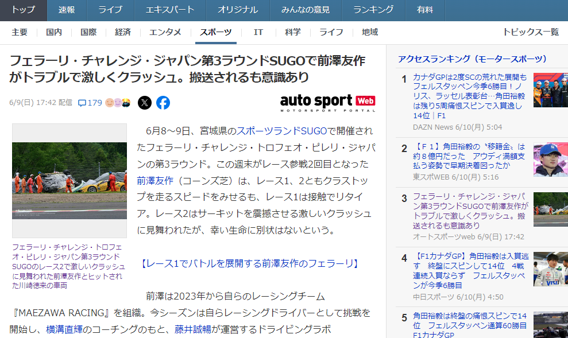Viewport: 568px width, 338px height.
Task: Click the ranking 5 car thumbnail
Action: tap(551, 325)
